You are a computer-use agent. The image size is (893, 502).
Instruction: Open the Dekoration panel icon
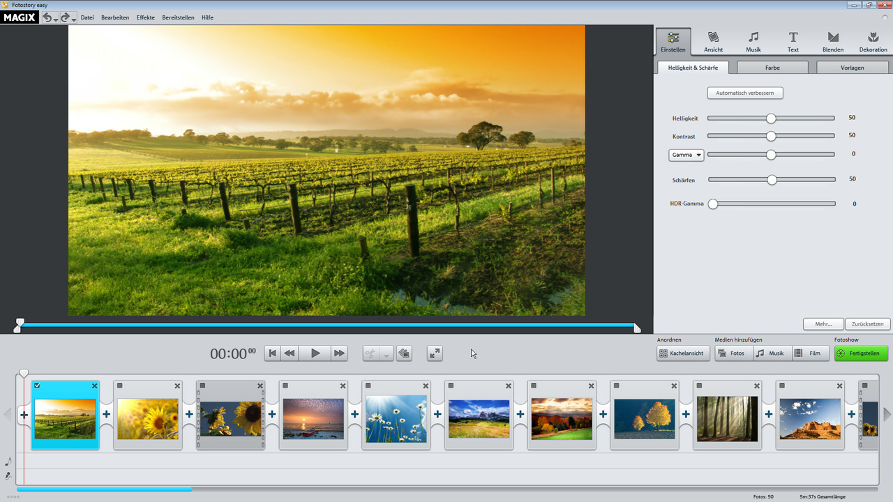tap(873, 41)
